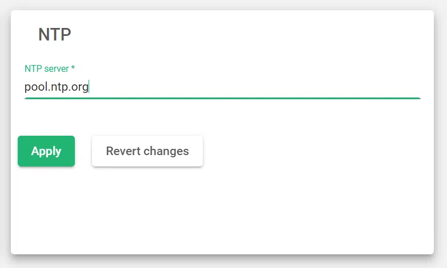Save the NTP server with Apply
Viewport: 447px width, 268px height.
pyautogui.click(x=46, y=151)
